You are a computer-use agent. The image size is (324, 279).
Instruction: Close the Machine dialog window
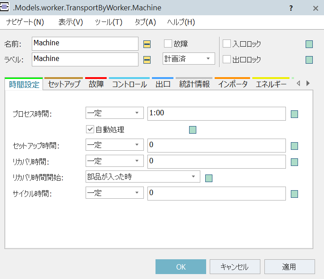tap(315, 8)
